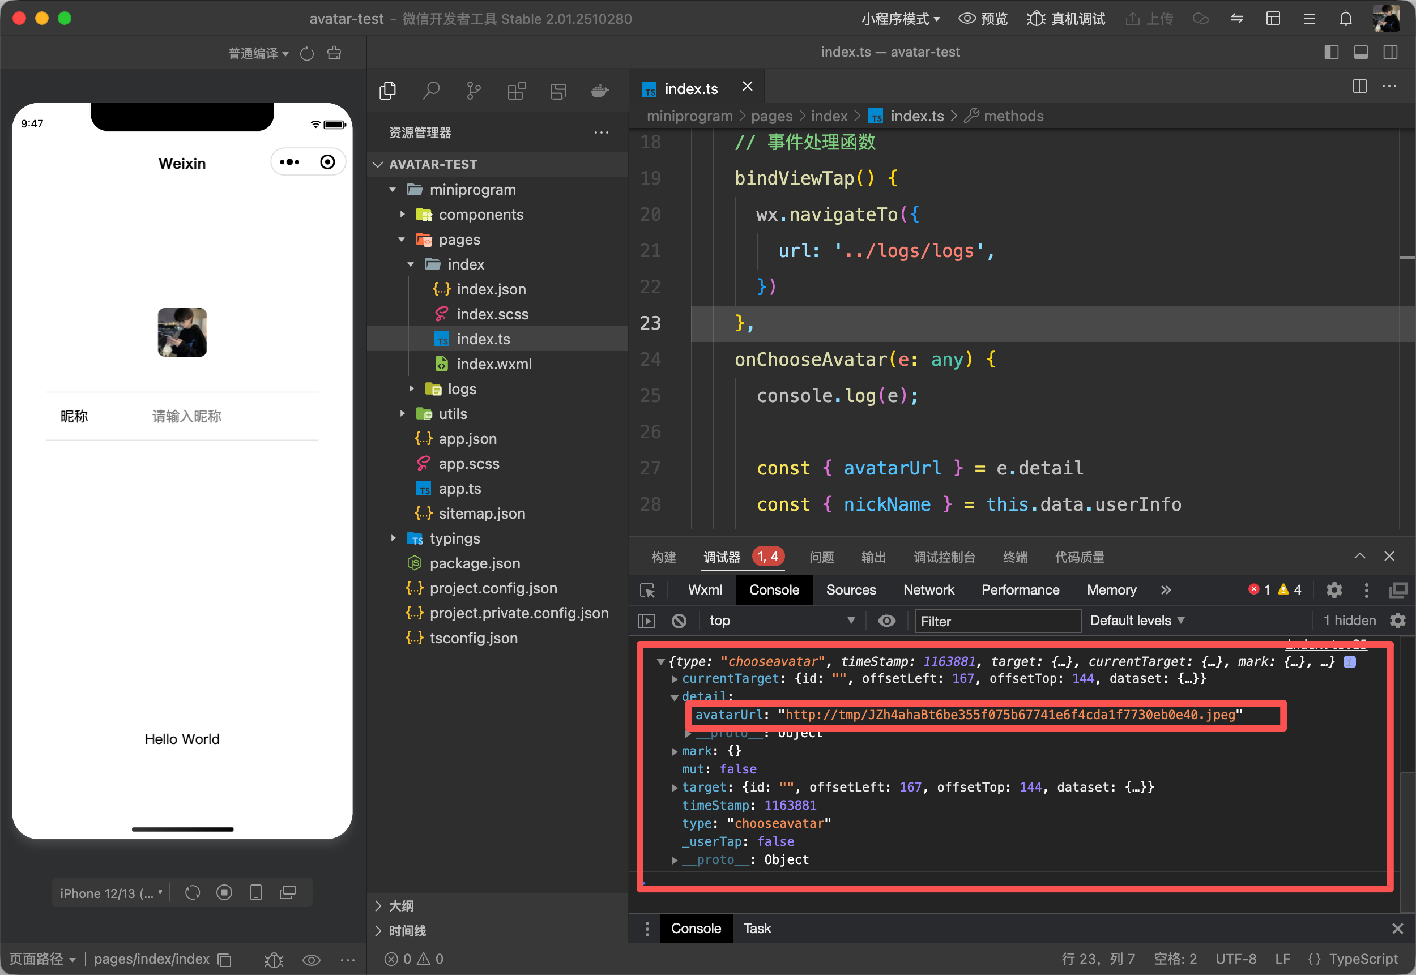Click the console Filter input field
The height and width of the screenshot is (975, 1416).
(x=997, y=621)
